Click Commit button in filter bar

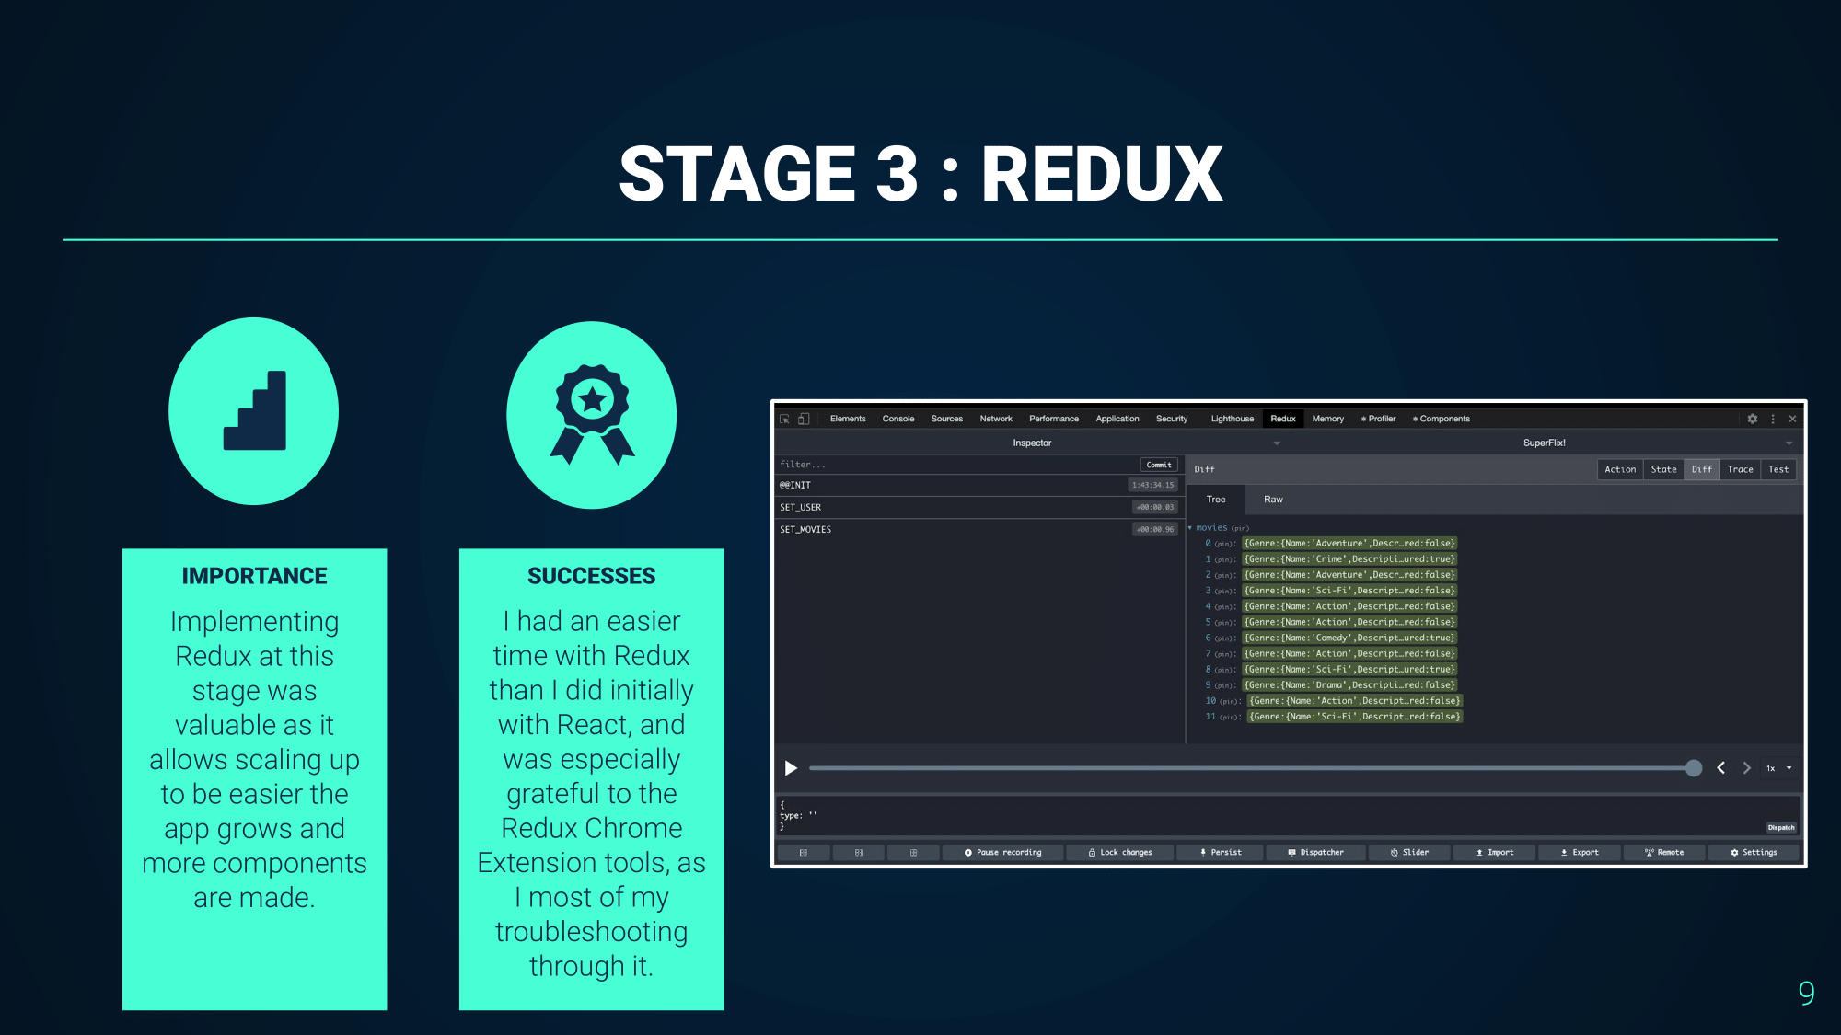pyautogui.click(x=1158, y=464)
